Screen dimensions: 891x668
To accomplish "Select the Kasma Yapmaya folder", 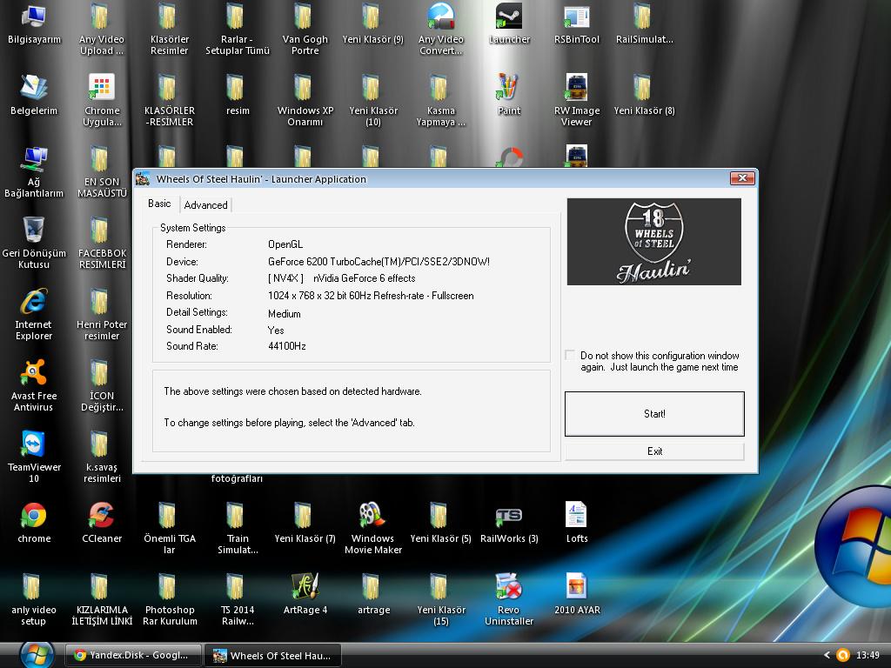I will tap(441, 101).
